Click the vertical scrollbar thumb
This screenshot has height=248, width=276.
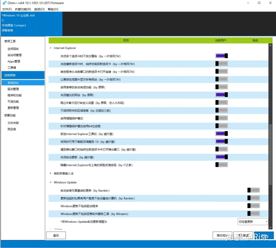pos(270,154)
